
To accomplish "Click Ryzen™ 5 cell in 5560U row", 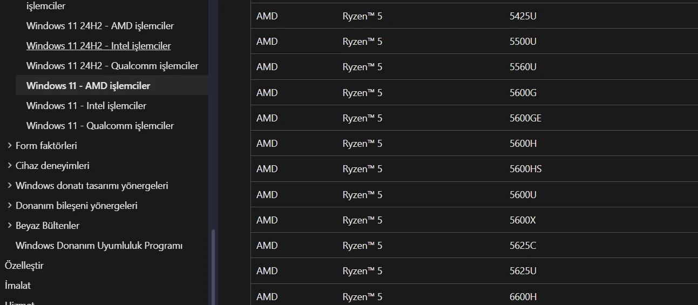I will 362,67.
